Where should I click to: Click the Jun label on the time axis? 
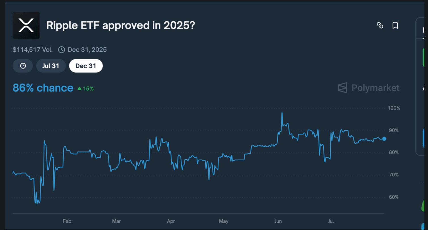tap(278, 221)
